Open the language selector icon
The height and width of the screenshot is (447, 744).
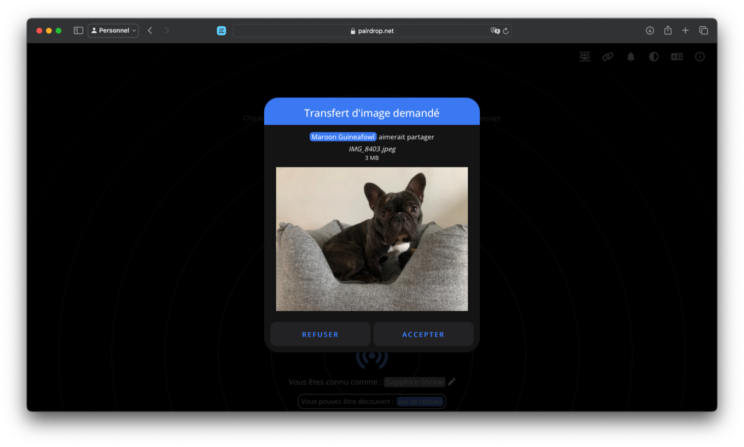click(x=677, y=56)
